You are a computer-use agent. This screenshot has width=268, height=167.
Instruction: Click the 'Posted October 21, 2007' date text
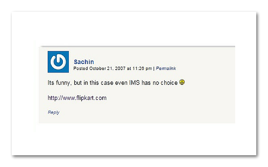(x=99, y=68)
